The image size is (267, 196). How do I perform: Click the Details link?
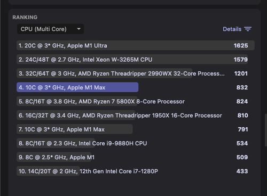click(232, 29)
